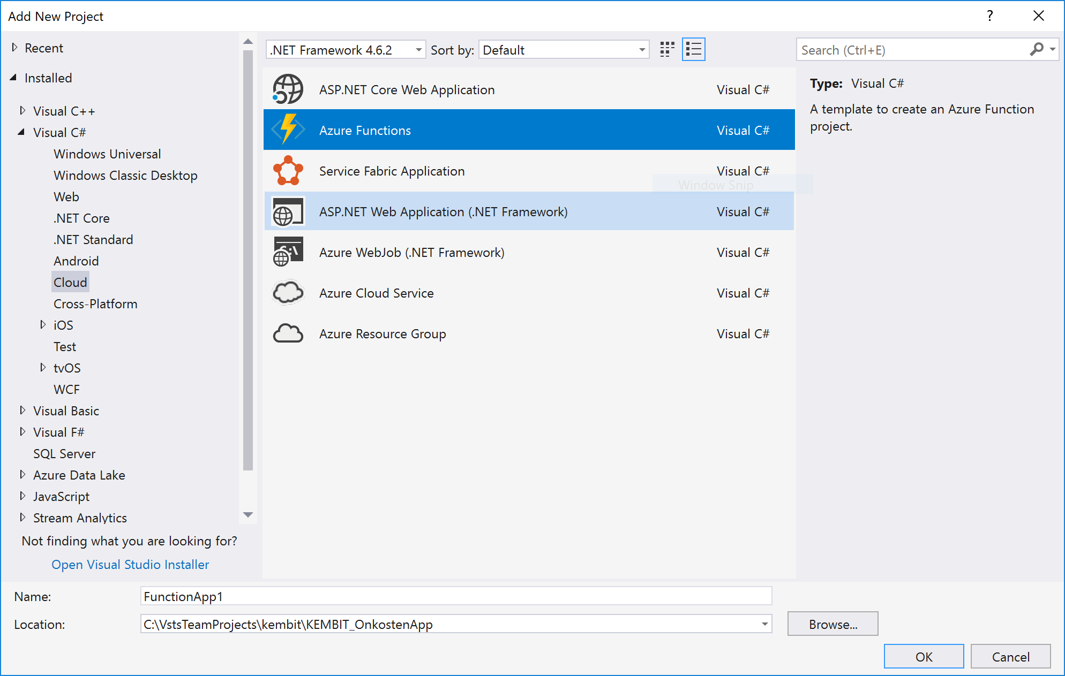Click the Browse button for location
Viewport: 1065px width, 676px height.
[832, 624]
